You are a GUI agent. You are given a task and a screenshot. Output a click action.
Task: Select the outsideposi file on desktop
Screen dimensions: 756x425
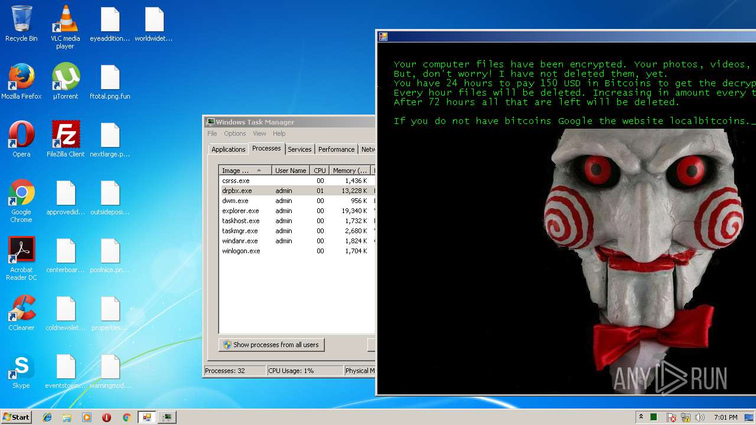pyautogui.click(x=110, y=198)
